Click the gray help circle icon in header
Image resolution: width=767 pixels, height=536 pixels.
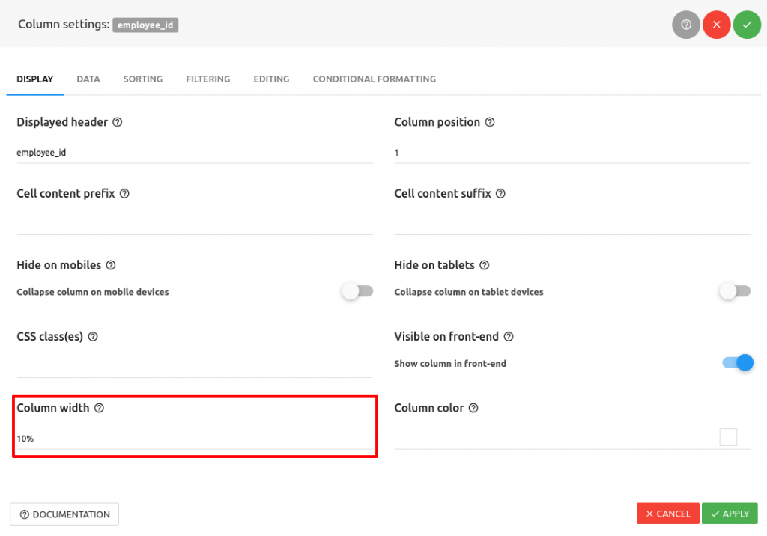pos(686,25)
